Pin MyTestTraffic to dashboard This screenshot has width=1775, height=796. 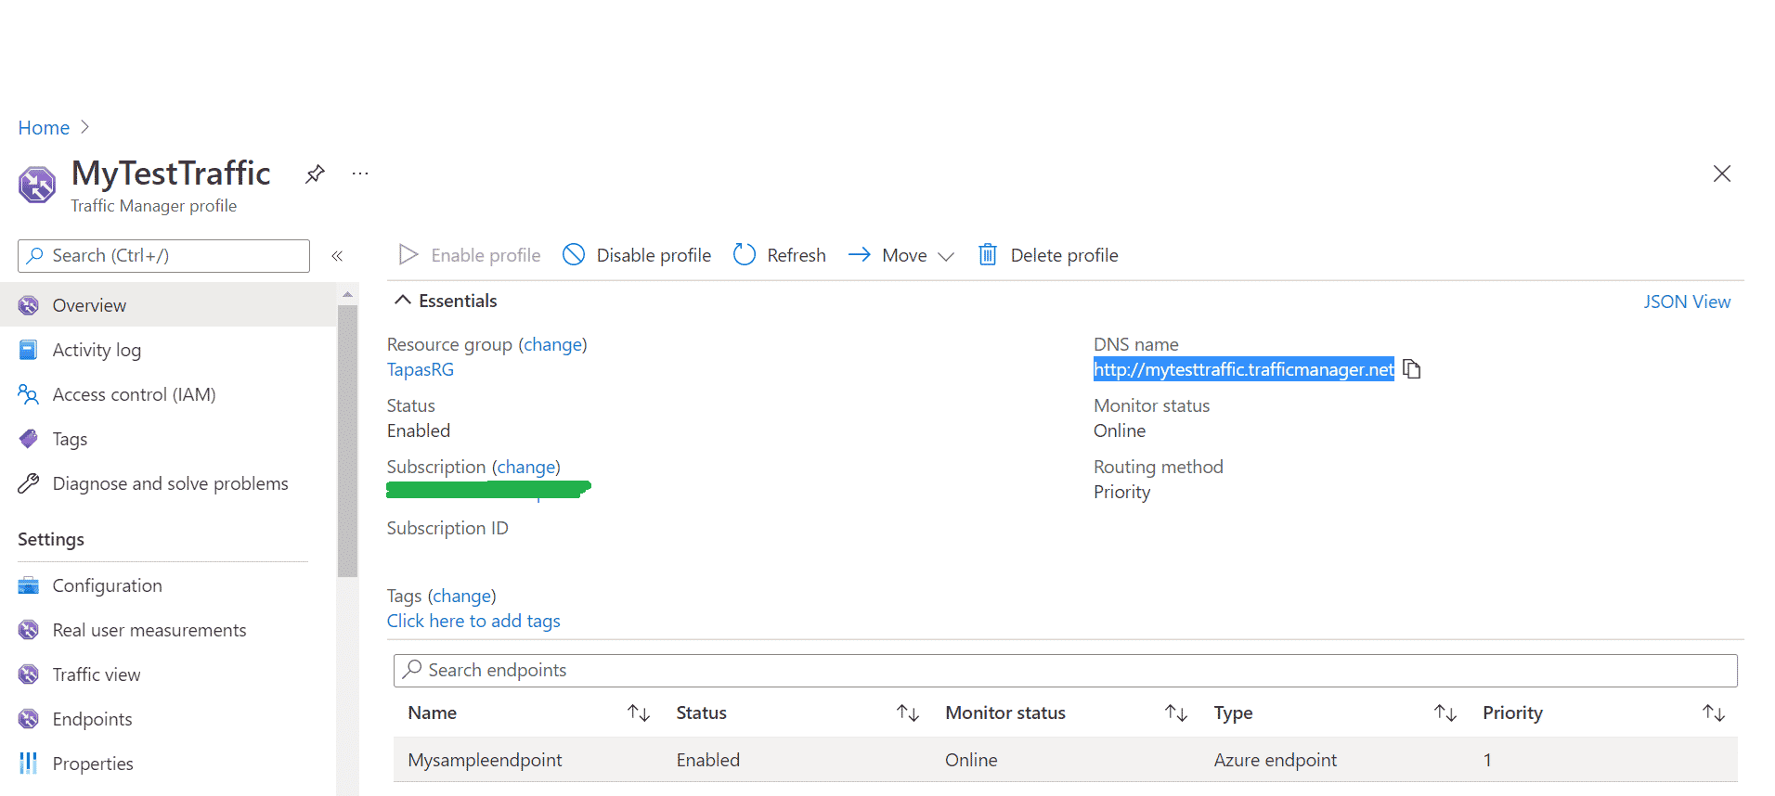[315, 173]
